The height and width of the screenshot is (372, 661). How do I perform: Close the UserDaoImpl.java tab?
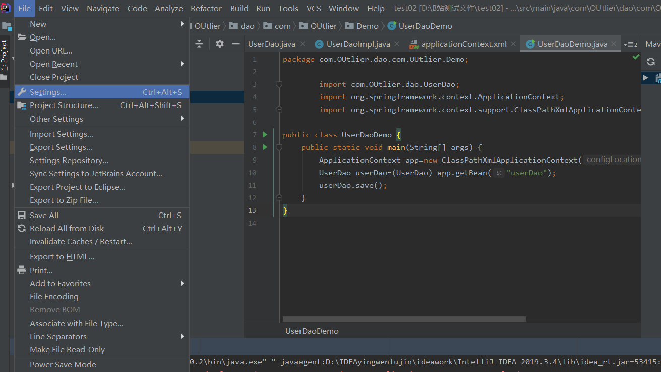click(398, 44)
